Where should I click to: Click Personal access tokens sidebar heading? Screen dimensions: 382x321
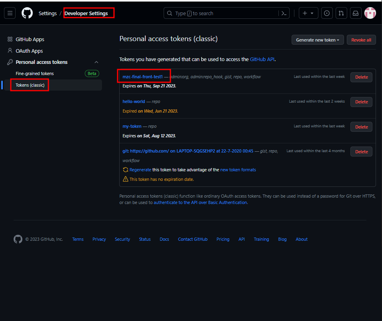pos(42,62)
